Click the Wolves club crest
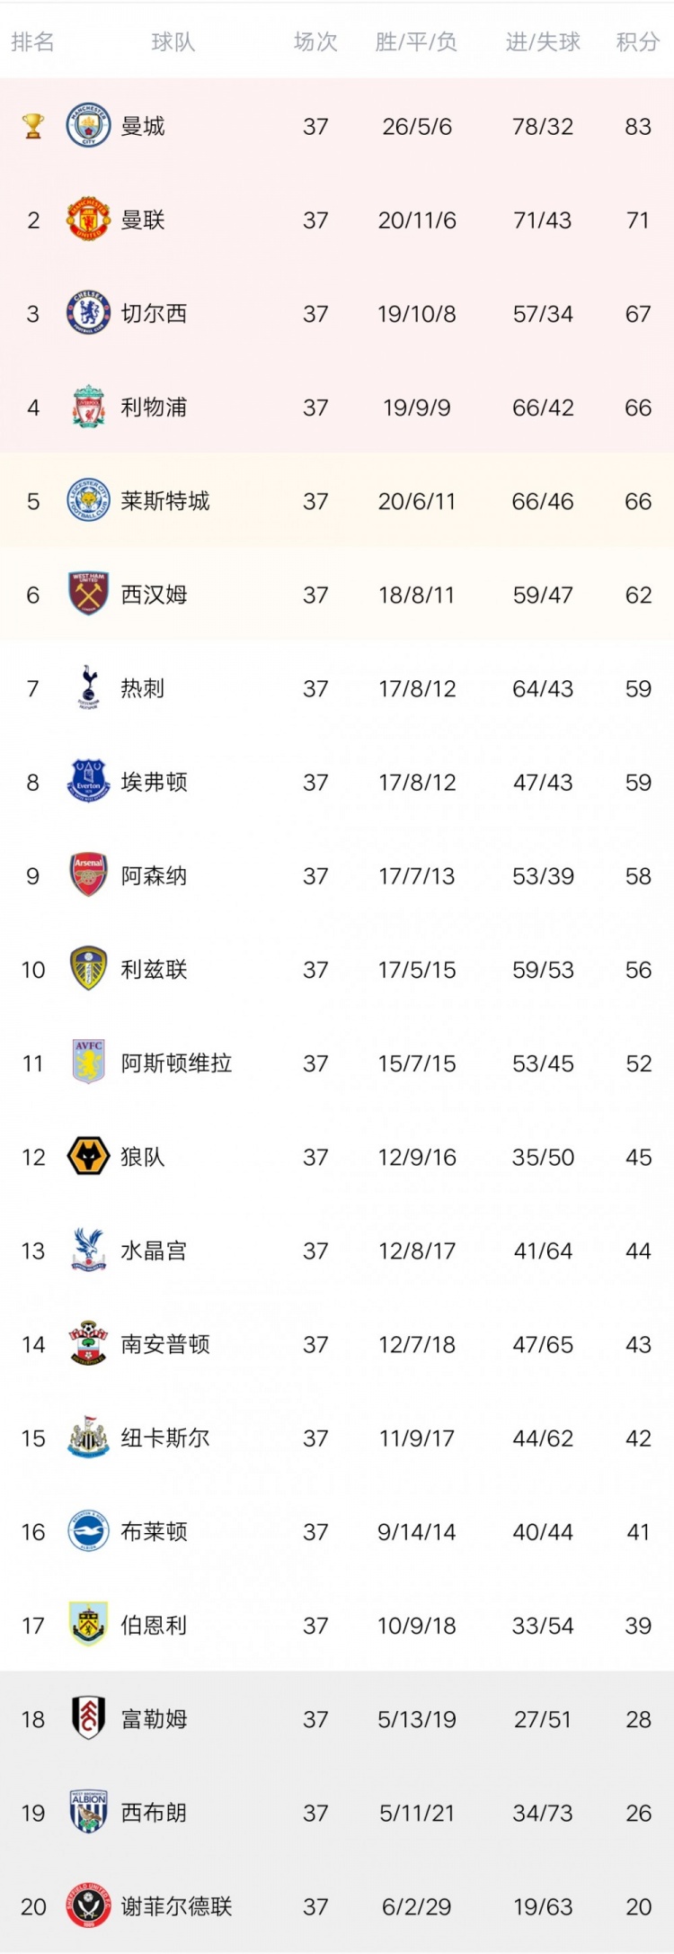 (88, 1156)
